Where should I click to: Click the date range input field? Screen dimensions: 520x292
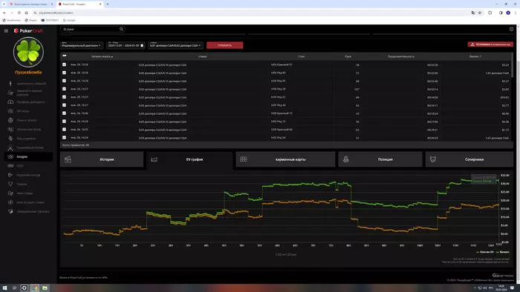(126, 45)
